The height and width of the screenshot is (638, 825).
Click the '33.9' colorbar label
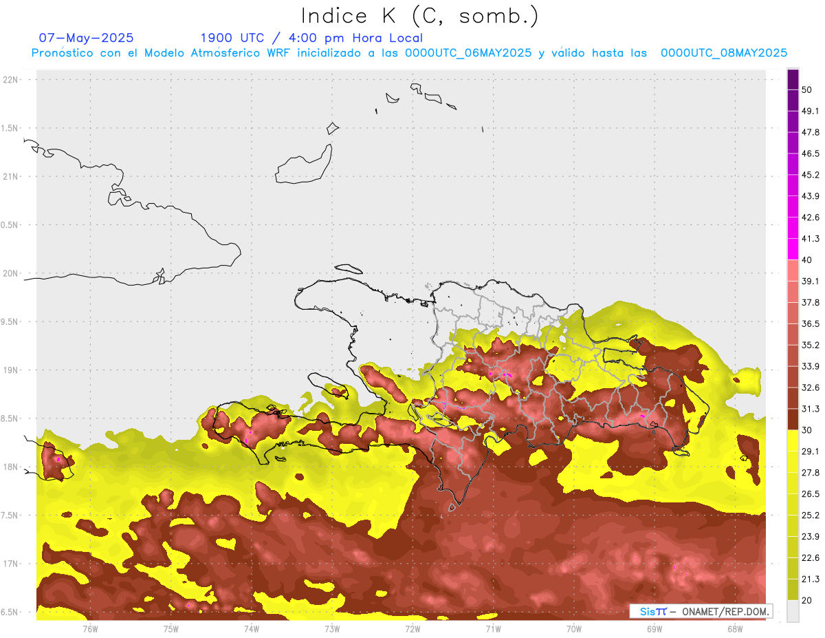point(811,366)
